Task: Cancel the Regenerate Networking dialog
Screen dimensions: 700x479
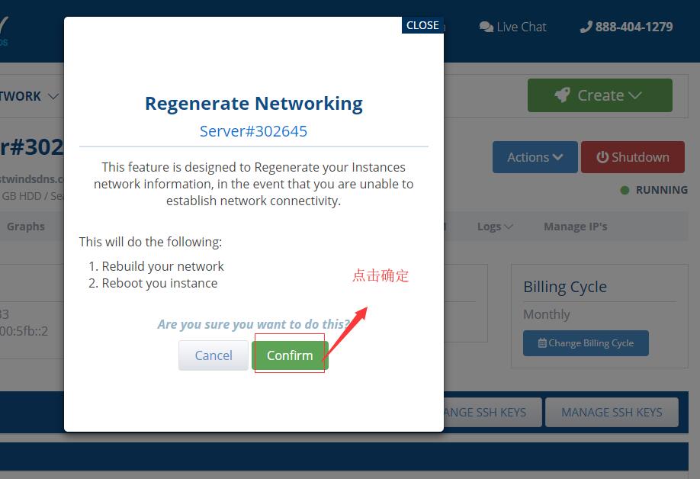Action: coord(213,355)
